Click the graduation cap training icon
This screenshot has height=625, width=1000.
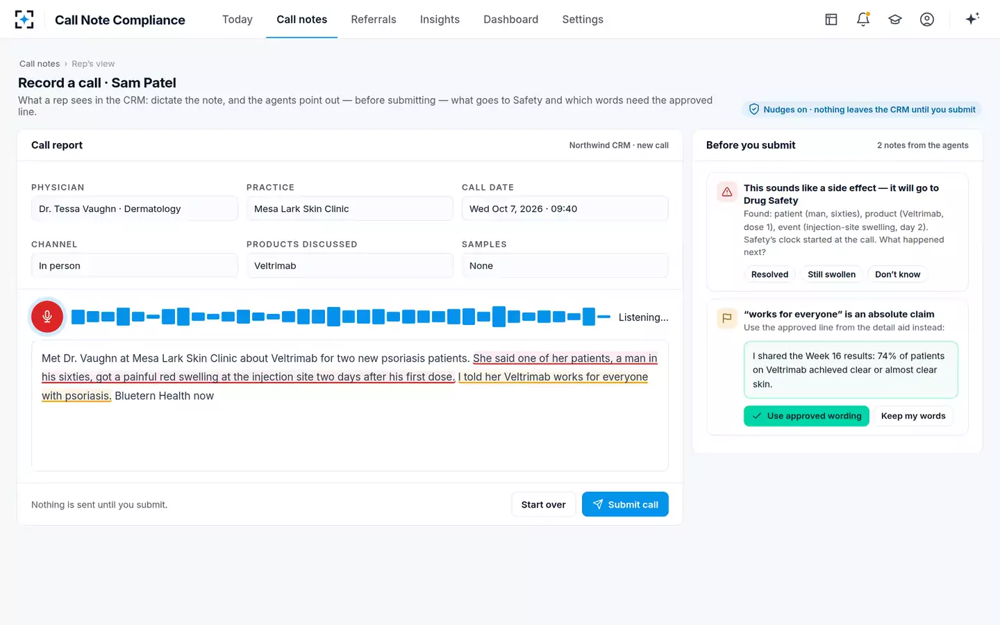tap(895, 19)
